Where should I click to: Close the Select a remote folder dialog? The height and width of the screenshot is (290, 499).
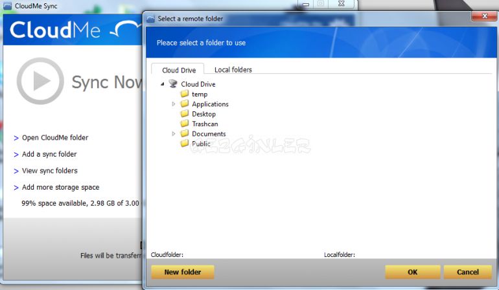(x=484, y=16)
